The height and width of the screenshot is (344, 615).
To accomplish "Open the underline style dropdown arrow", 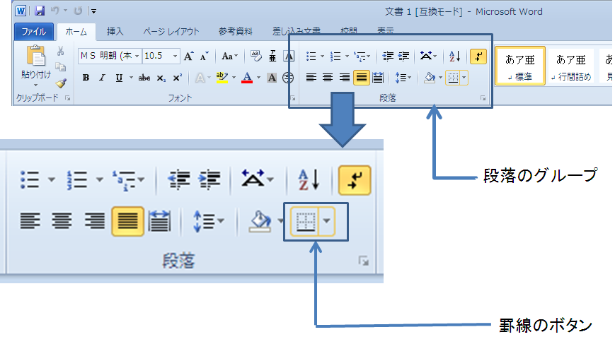I will [131, 78].
